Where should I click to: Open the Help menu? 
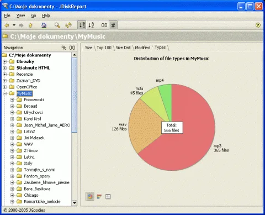[46, 15]
